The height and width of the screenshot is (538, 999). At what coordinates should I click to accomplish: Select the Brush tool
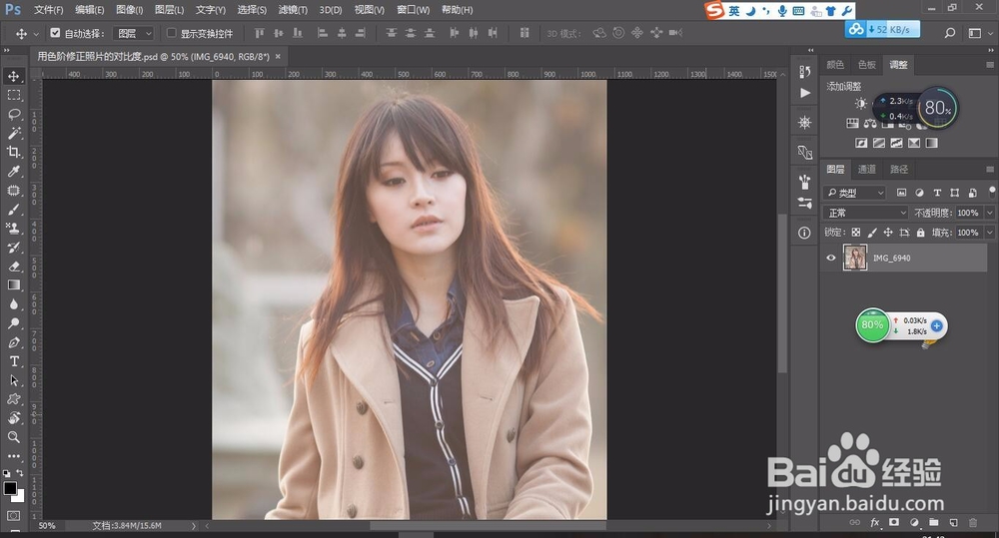[13, 210]
